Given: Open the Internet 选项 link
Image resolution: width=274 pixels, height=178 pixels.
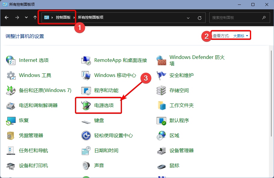Looking at the screenshot, I should click(34, 60).
